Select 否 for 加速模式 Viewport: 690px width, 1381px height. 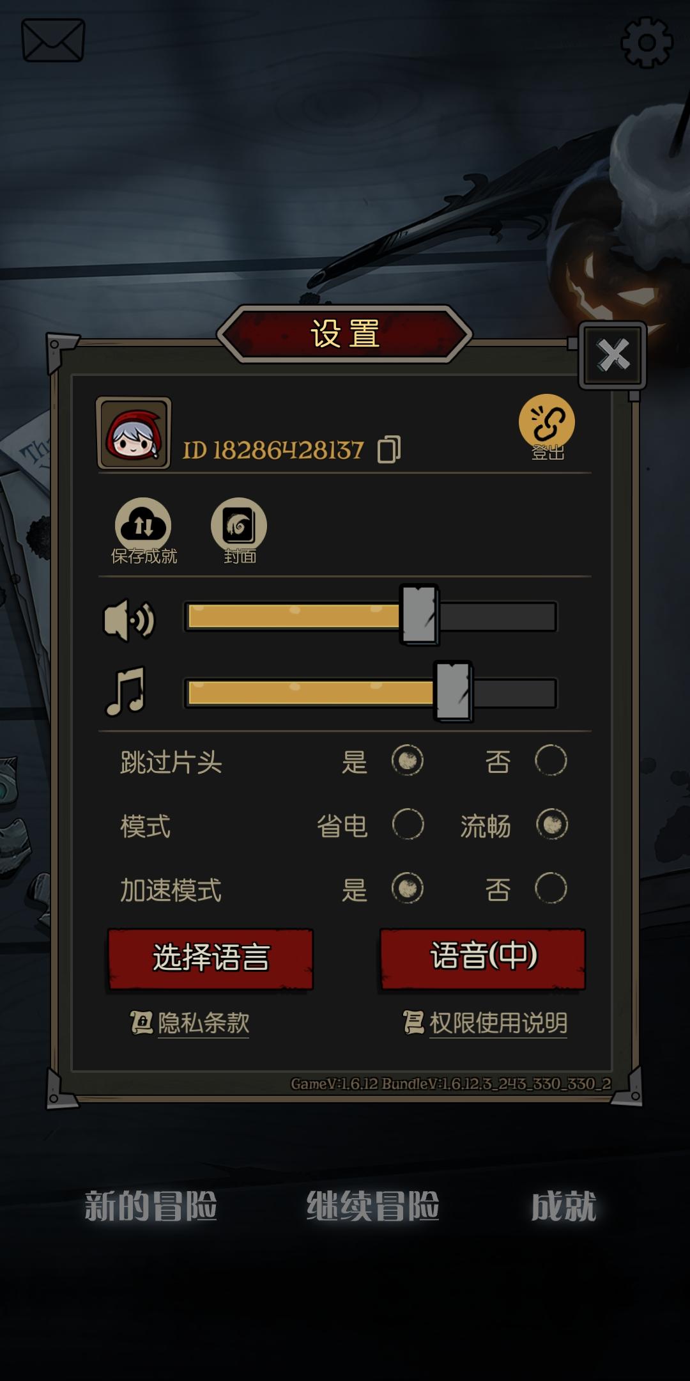(551, 888)
